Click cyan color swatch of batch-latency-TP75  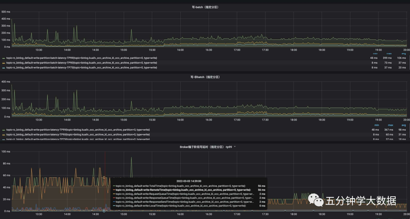(4, 67)
